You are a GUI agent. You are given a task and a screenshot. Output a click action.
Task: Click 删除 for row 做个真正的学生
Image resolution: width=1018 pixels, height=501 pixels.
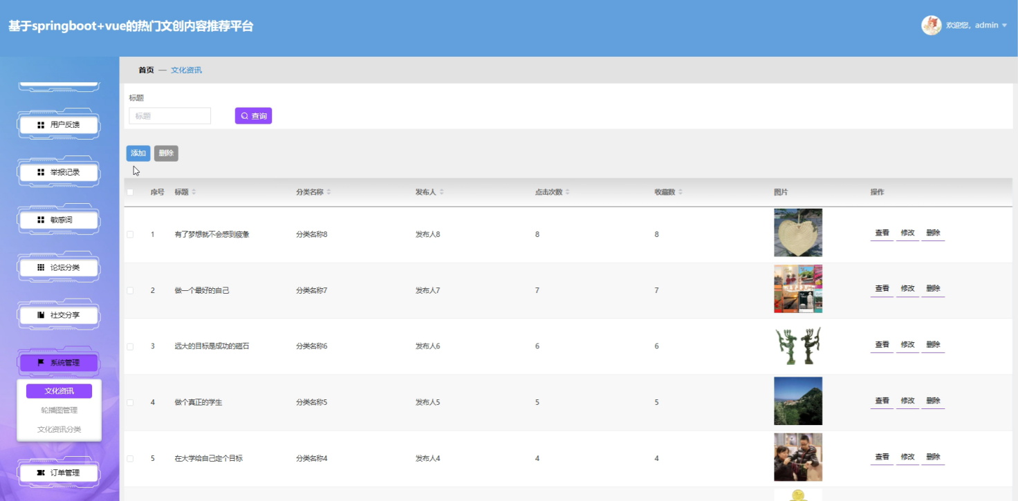point(933,401)
